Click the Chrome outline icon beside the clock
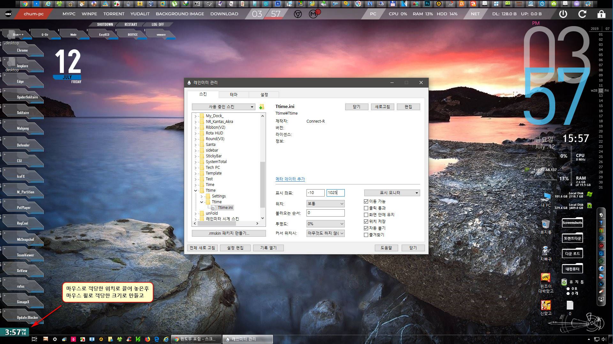 (298, 14)
